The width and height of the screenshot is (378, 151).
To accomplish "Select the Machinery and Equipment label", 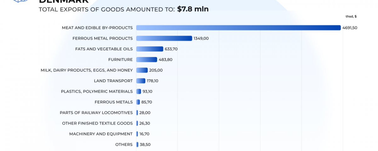I will point(101,134).
